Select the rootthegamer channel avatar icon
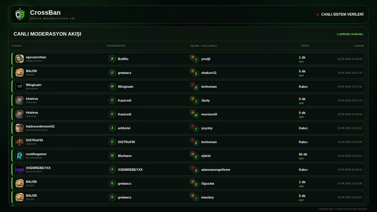Screen dimensions: 377x212 (x=19, y=155)
